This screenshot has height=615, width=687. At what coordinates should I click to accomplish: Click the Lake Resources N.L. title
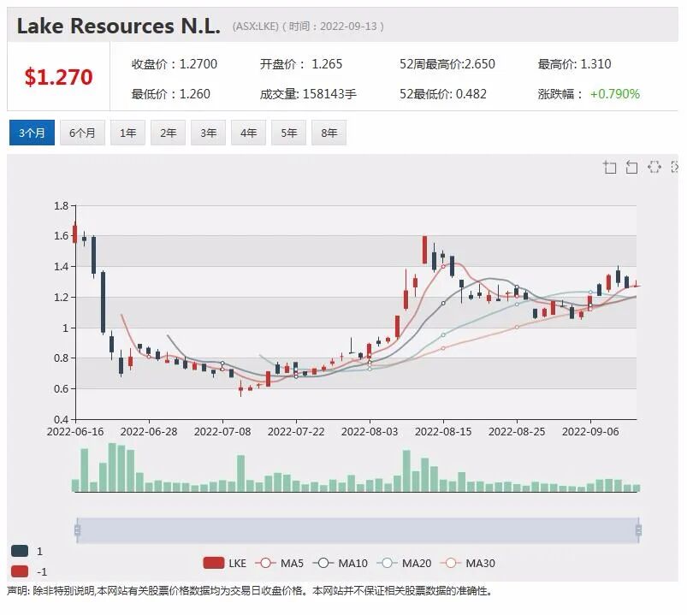pyautogui.click(x=118, y=26)
